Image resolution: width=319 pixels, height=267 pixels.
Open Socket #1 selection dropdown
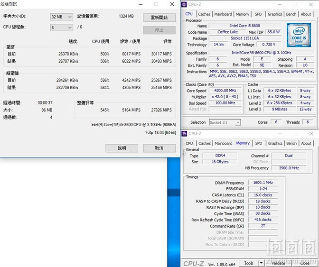click(x=225, y=122)
